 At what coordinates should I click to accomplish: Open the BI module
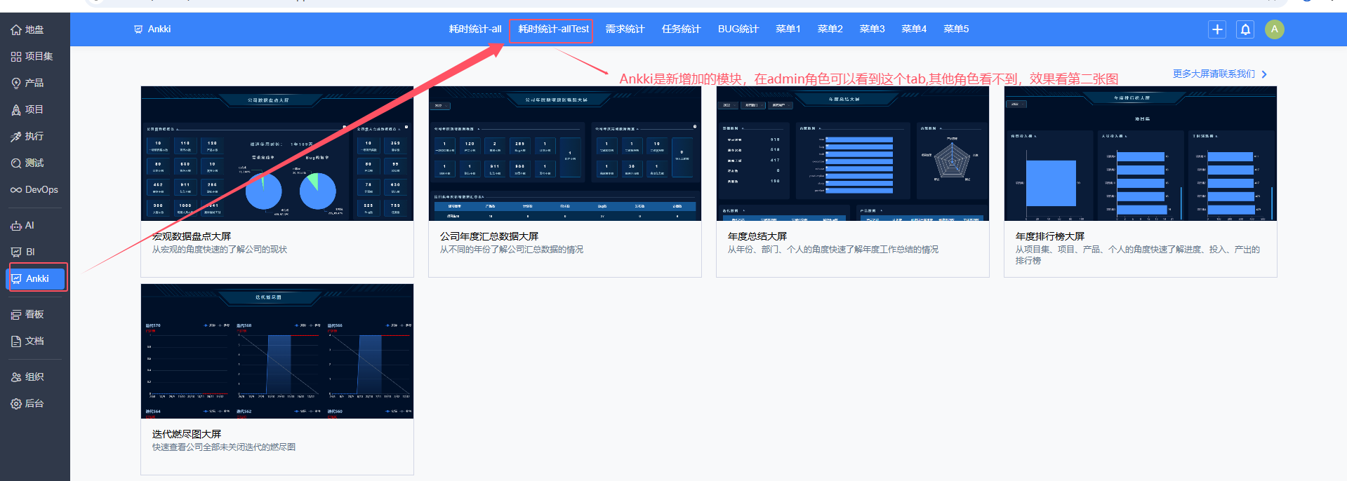(23, 252)
